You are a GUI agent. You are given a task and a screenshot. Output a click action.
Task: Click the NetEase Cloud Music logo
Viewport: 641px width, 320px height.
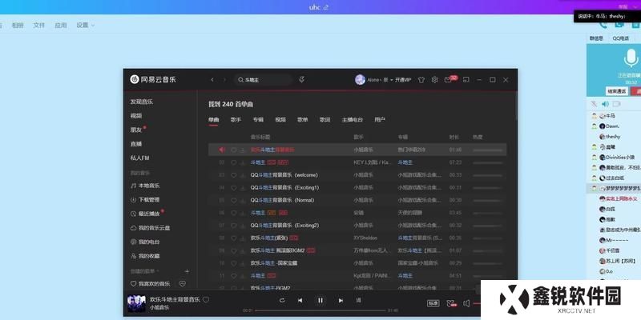click(x=153, y=79)
